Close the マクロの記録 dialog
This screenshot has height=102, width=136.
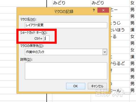103,10
